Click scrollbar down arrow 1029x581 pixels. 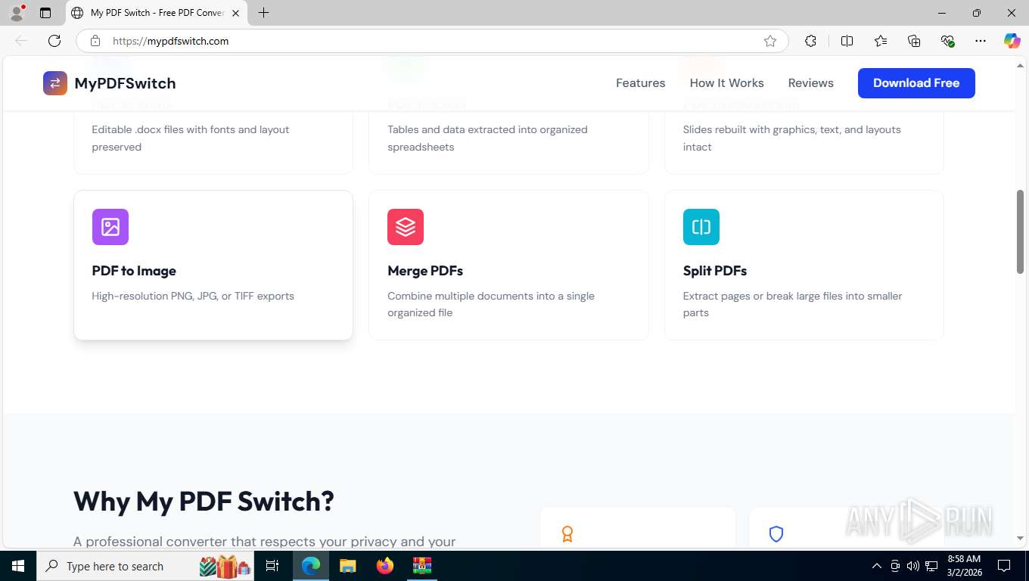click(x=1020, y=539)
